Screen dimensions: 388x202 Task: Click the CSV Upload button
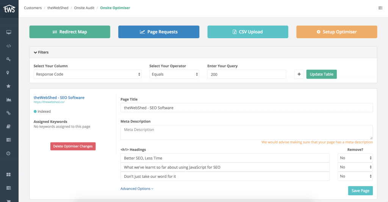(x=248, y=32)
